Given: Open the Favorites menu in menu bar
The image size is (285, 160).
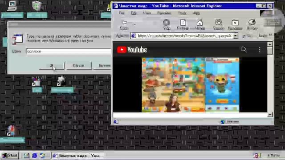Looking at the screenshot, I should (164, 13).
